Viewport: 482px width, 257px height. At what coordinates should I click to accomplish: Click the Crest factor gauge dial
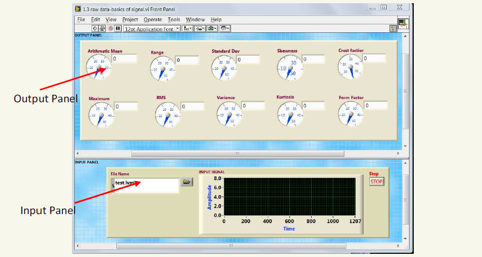350,67
